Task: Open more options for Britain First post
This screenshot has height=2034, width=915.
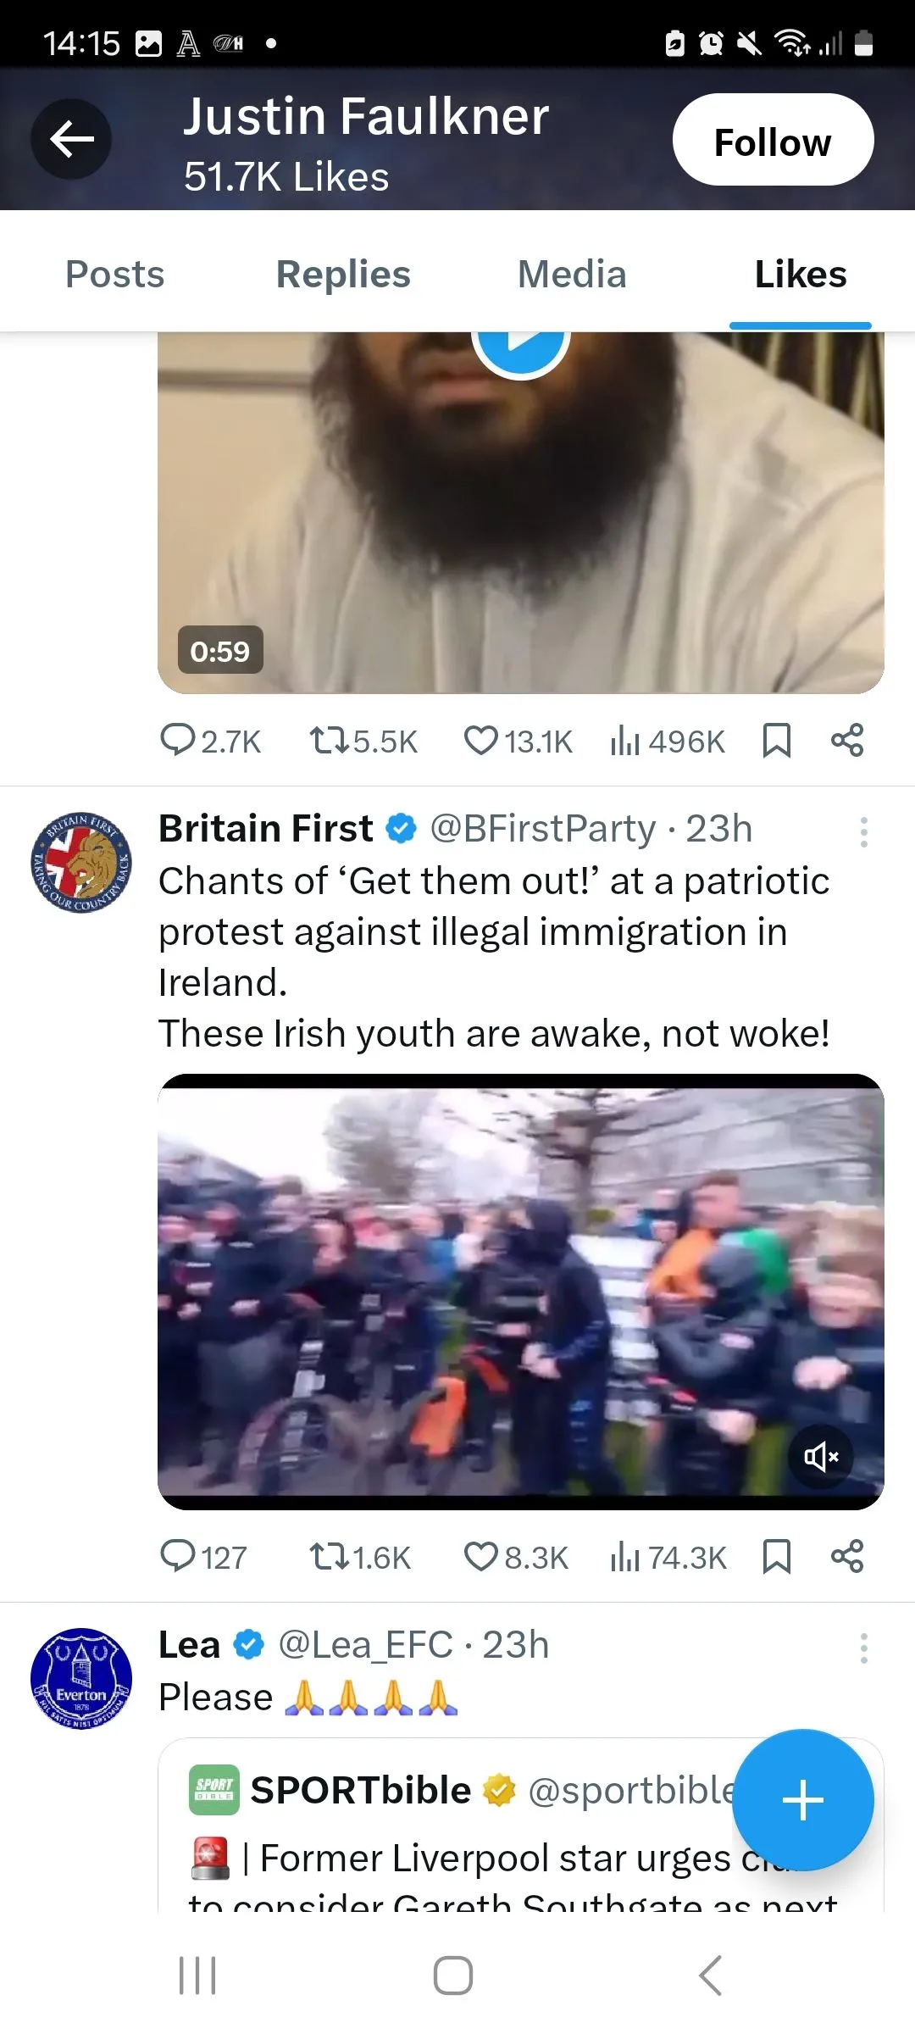Action: tap(863, 832)
